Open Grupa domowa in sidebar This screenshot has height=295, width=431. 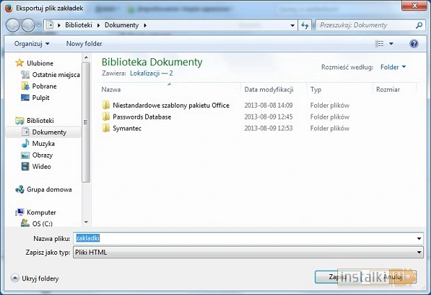point(48,189)
